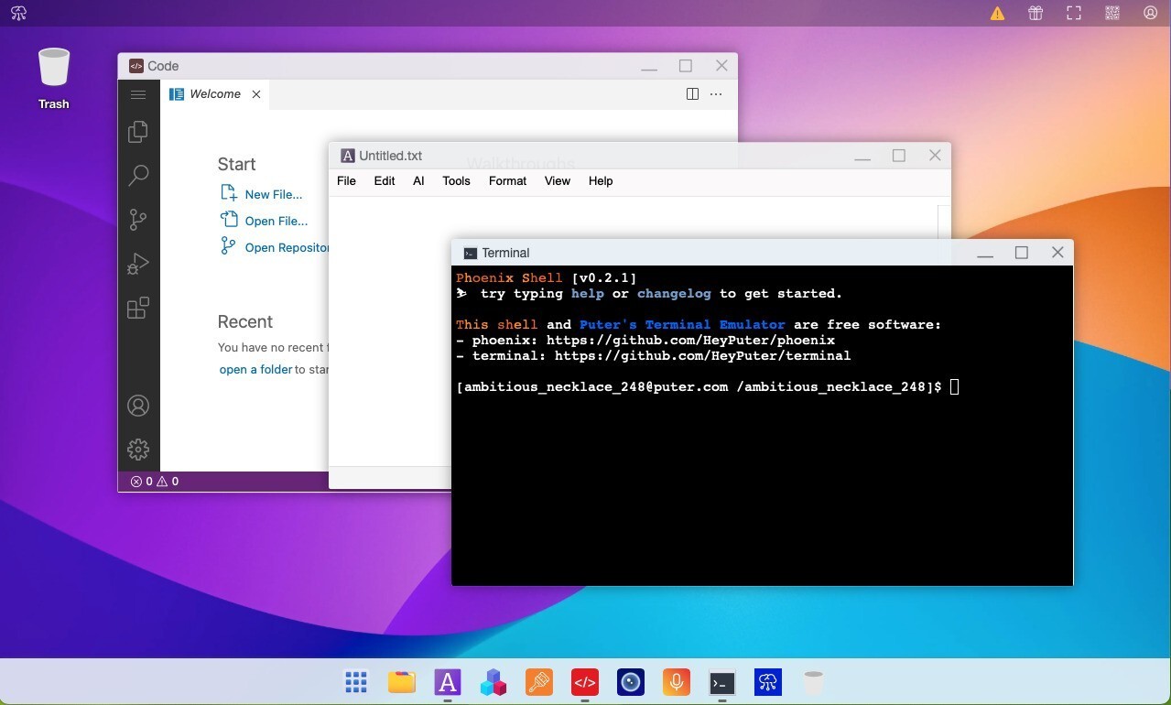The height and width of the screenshot is (705, 1171).
Task: Open the Manage gear in Code sidebar
Action: pyautogui.click(x=138, y=449)
